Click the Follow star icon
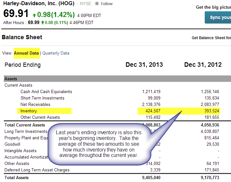231x182 pixels. [97, 4]
